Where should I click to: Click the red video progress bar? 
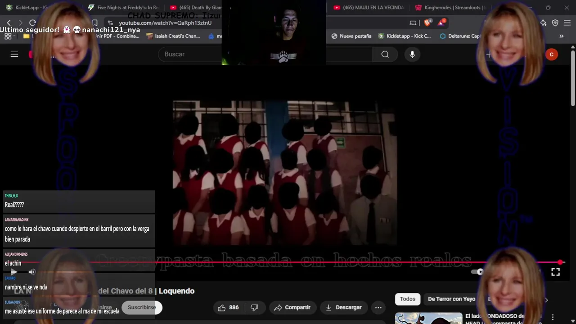coord(288,262)
